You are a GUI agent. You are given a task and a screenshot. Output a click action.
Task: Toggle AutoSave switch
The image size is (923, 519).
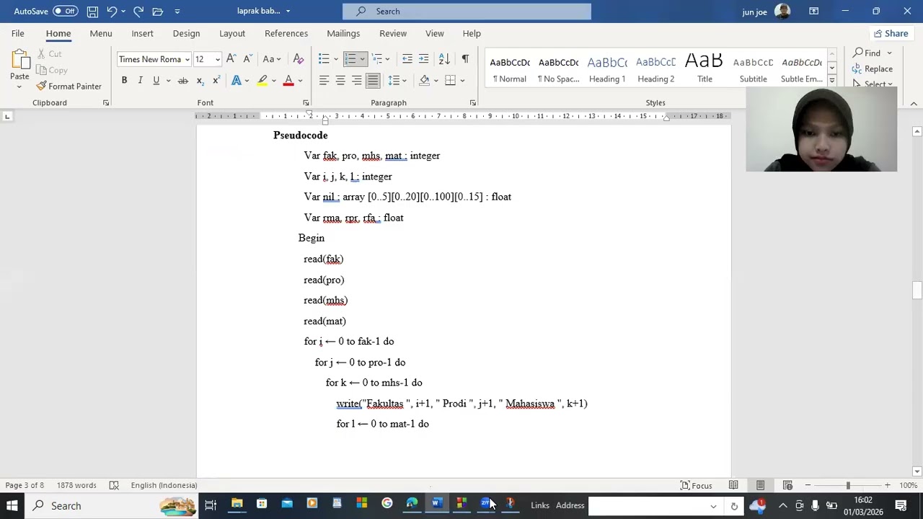pyautogui.click(x=65, y=11)
